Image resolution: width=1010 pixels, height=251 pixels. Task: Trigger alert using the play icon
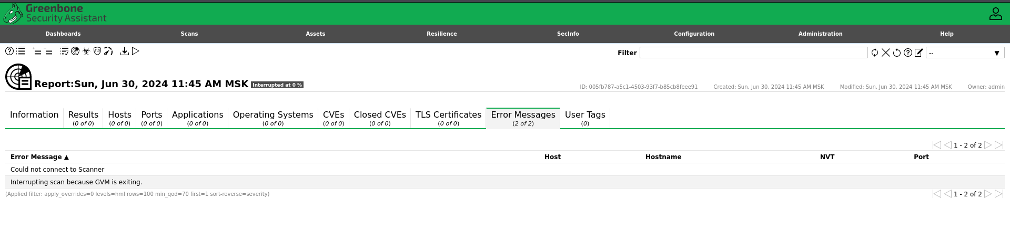[136, 51]
